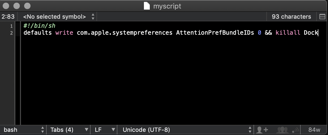Click the broadcast signal icon in status bar

tap(295, 130)
